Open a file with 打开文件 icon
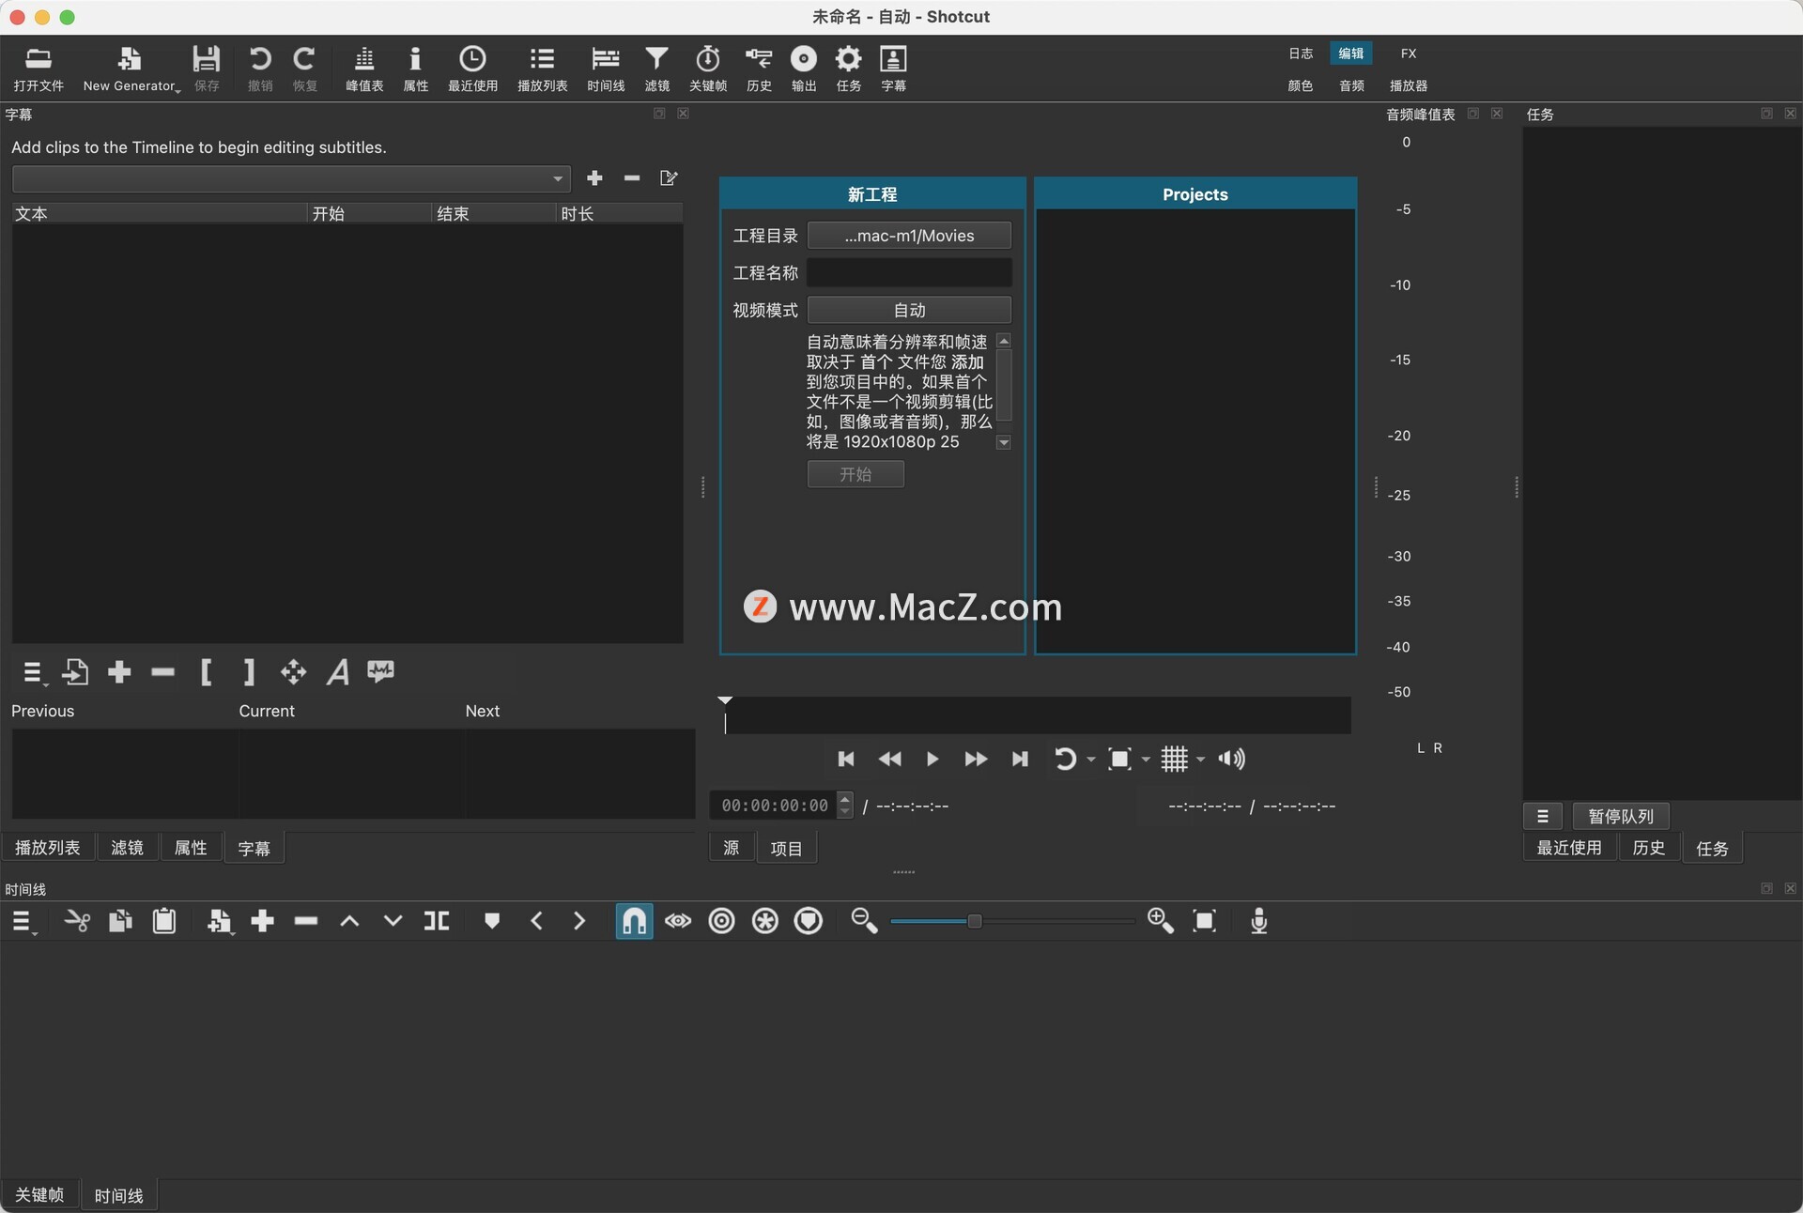Image resolution: width=1803 pixels, height=1213 pixels. tap(39, 69)
